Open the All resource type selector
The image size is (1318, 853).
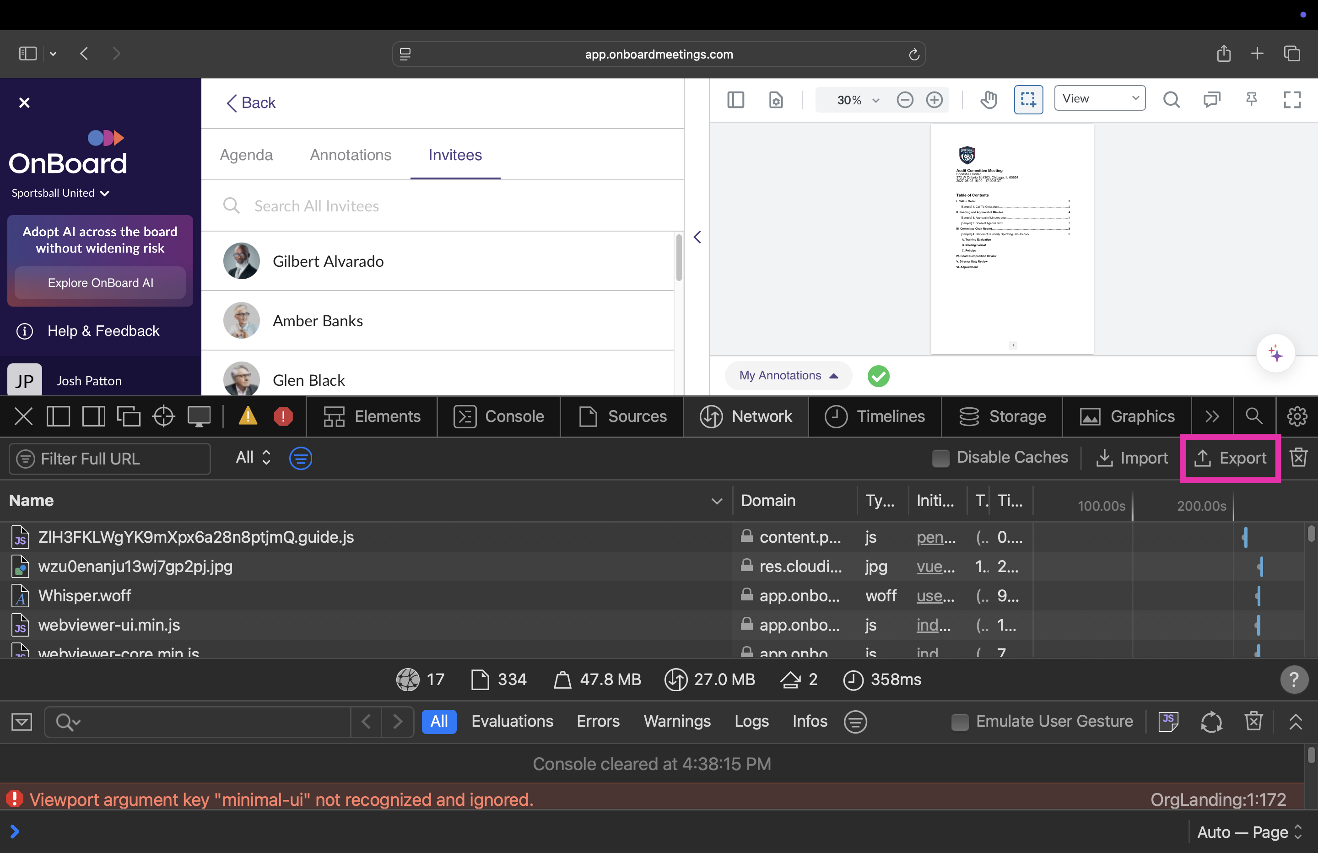[253, 458]
